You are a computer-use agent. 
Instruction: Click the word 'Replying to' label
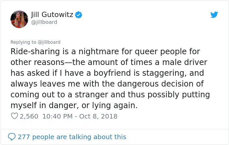pos(23,42)
